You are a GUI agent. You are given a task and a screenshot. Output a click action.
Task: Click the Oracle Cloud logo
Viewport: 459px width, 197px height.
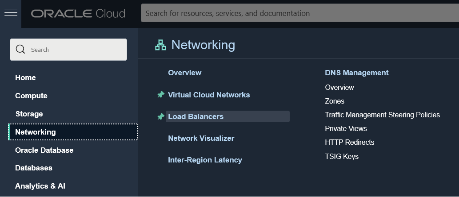[x=78, y=14]
